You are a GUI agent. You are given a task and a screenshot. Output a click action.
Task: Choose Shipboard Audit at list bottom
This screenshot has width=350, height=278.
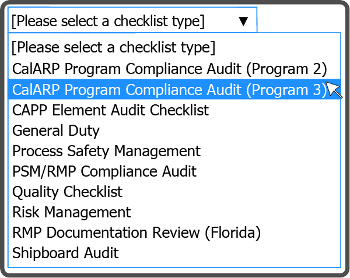[65, 253]
